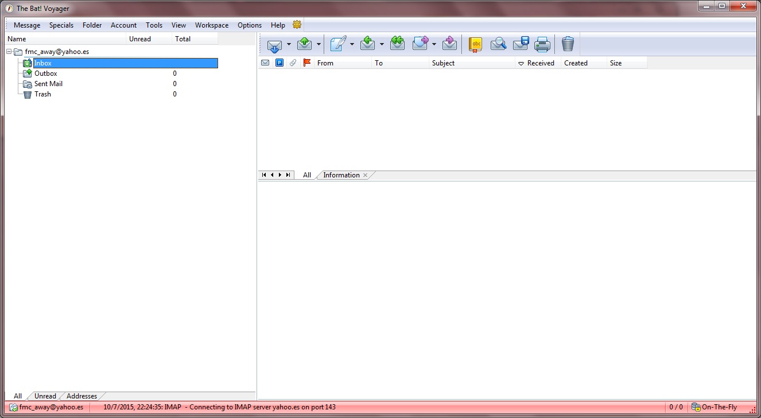Sort messages by the Subject column

coord(472,63)
